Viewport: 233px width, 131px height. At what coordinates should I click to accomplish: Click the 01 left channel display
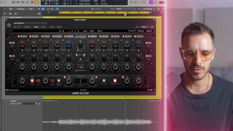[x=38, y=81]
